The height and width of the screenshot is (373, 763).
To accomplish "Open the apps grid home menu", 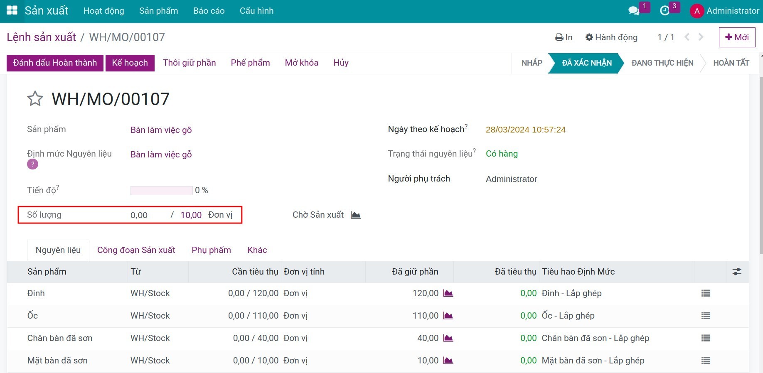I will tap(12, 11).
